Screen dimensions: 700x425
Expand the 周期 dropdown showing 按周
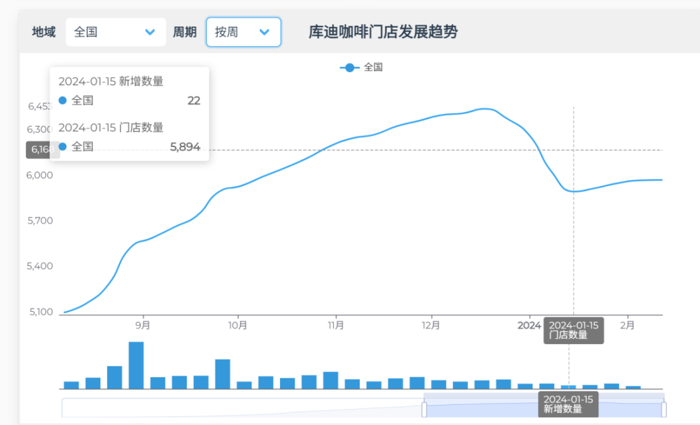243,32
